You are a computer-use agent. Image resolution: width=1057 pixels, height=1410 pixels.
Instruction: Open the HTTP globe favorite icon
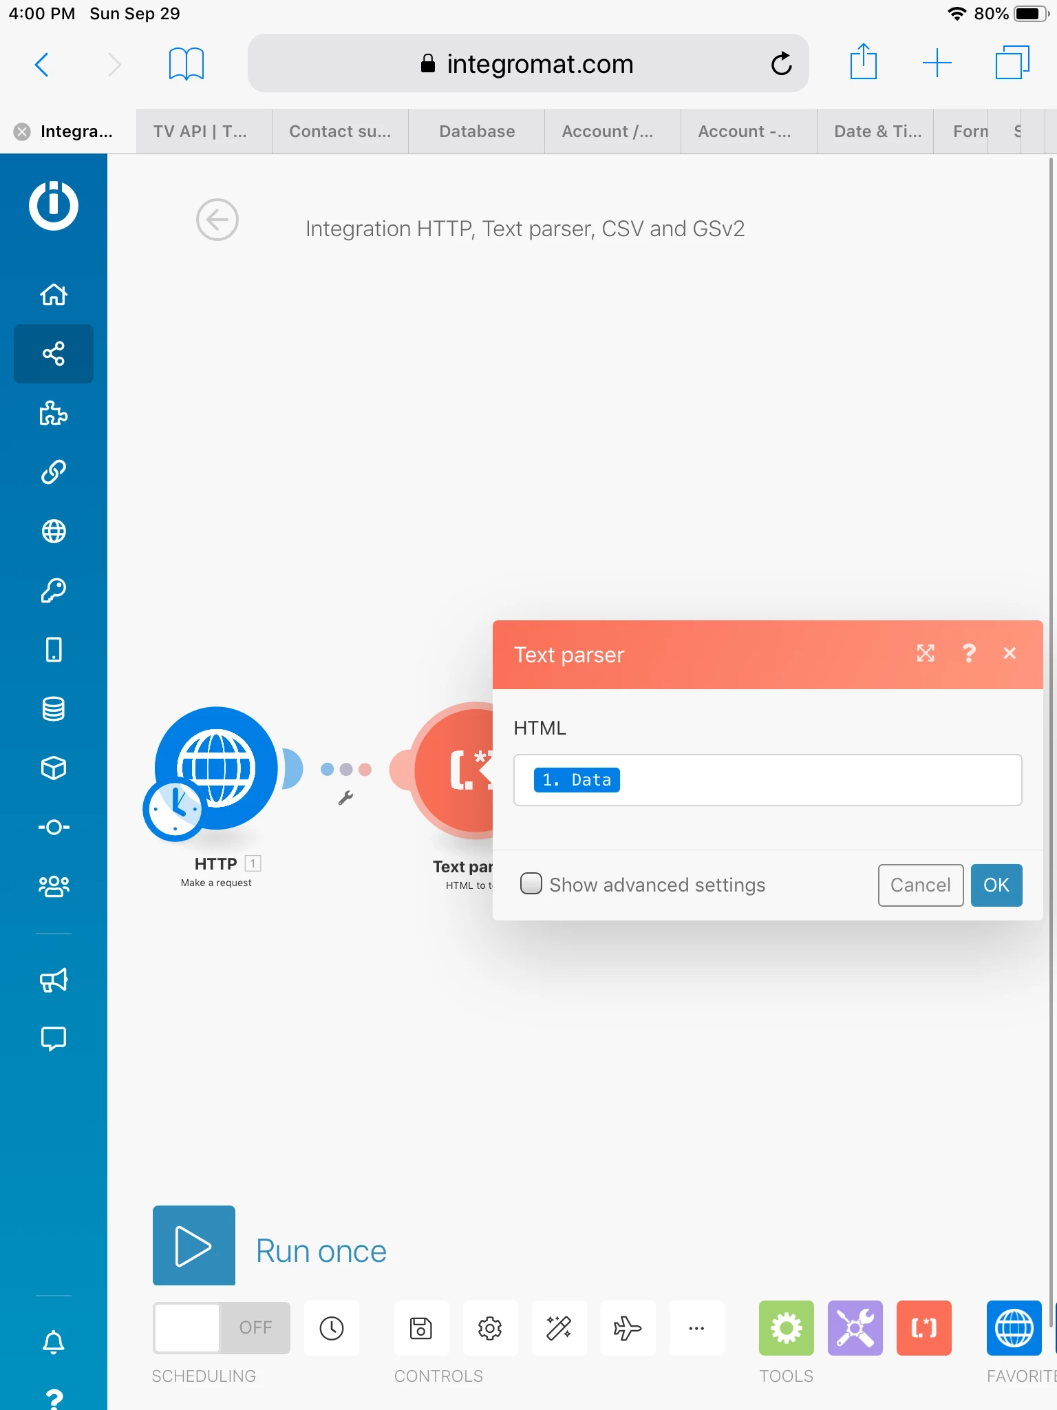(x=1014, y=1328)
